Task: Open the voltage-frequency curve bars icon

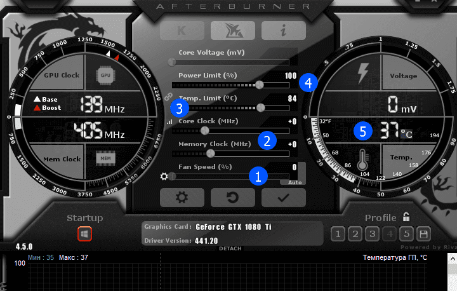Action: click(169, 122)
